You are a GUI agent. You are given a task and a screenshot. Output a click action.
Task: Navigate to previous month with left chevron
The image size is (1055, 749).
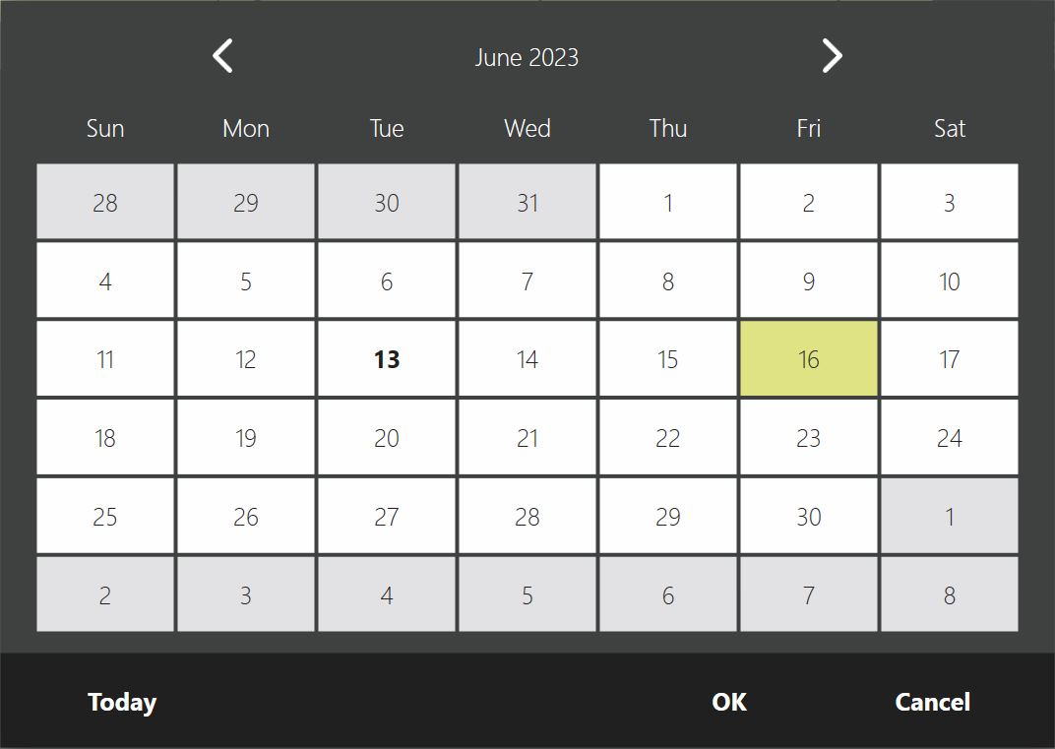click(x=222, y=56)
